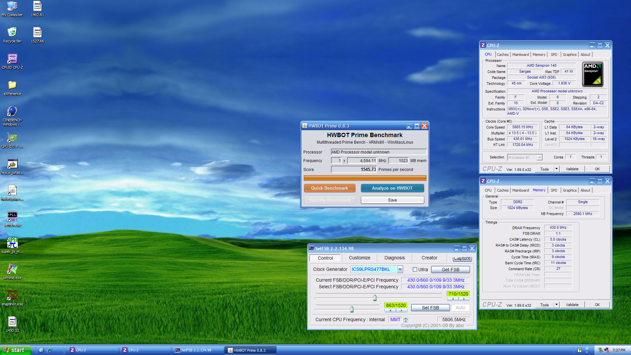Toggle the Ultra checkbox in SetFSB

coord(415,270)
